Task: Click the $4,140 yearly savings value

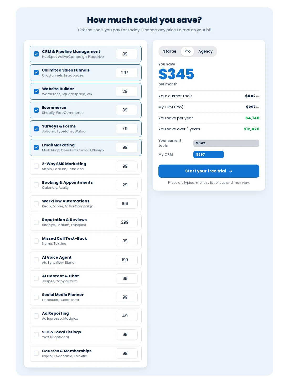Action: 252,118
